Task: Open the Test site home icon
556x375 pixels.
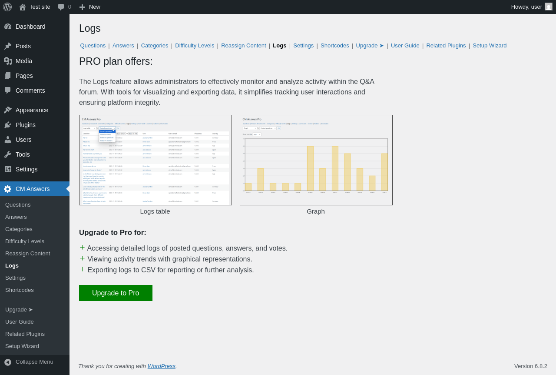Action: pos(23,7)
